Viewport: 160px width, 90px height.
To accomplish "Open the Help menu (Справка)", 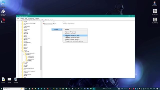I will pos(37,18).
